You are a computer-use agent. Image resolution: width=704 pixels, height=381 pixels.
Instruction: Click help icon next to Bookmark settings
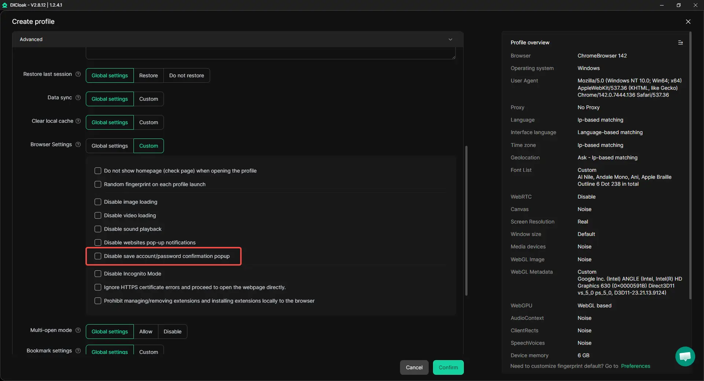coord(78,351)
